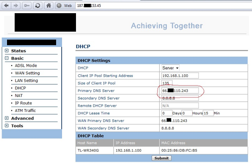Screen dimensions: 252x163
Task: Click the lease time Hours field
Action: click(187, 113)
